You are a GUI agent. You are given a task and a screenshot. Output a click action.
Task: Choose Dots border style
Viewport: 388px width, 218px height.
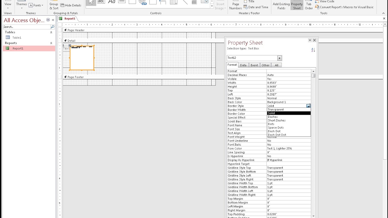tap(289, 124)
